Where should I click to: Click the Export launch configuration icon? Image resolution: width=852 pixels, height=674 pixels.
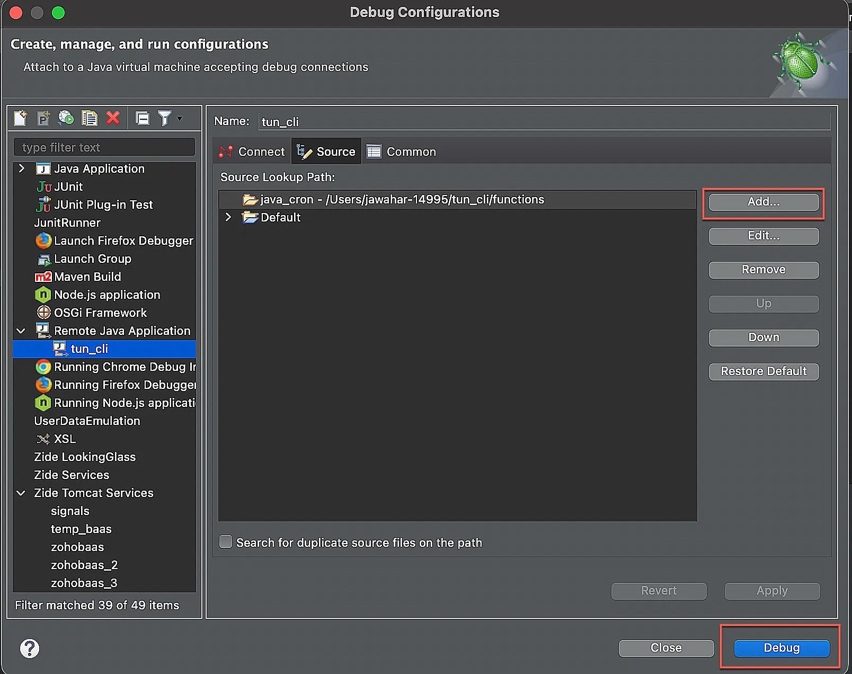click(x=66, y=118)
